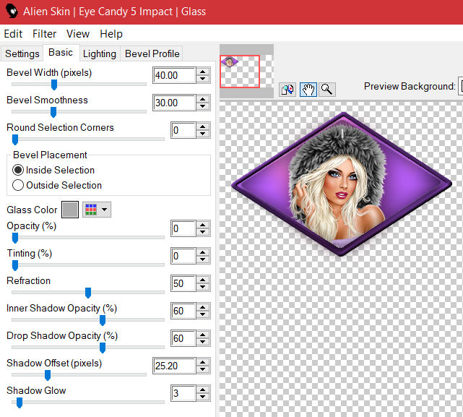Click the Refraction slider handle
This screenshot has height=417, width=463.
[88, 293]
